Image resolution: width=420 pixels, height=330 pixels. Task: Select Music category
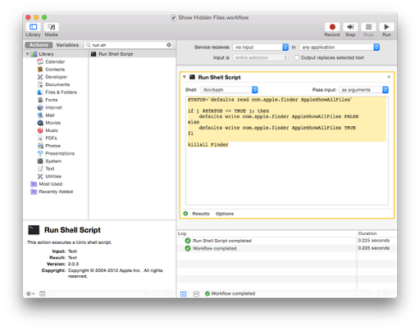pyautogui.click(x=52, y=130)
